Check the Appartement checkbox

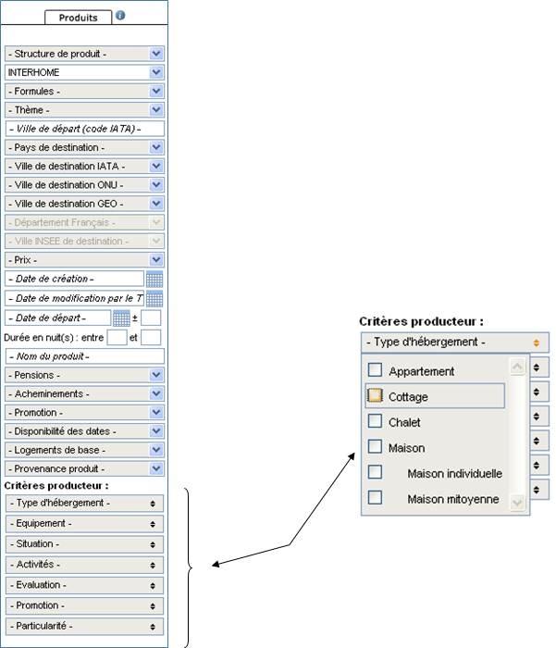375,370
